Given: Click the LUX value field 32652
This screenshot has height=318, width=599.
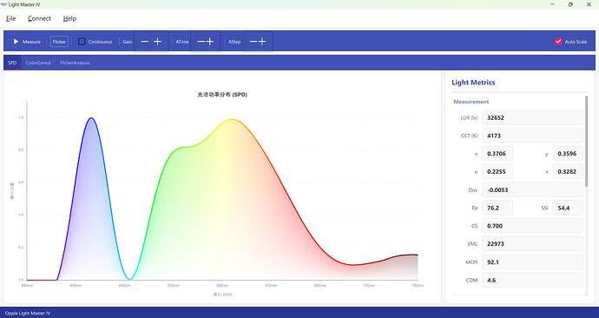Looking at the screenshot, I should click(532, 117).
